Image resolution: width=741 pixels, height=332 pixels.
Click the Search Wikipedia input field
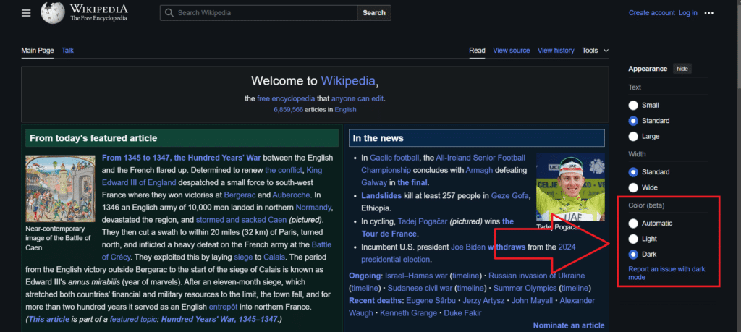258,13
